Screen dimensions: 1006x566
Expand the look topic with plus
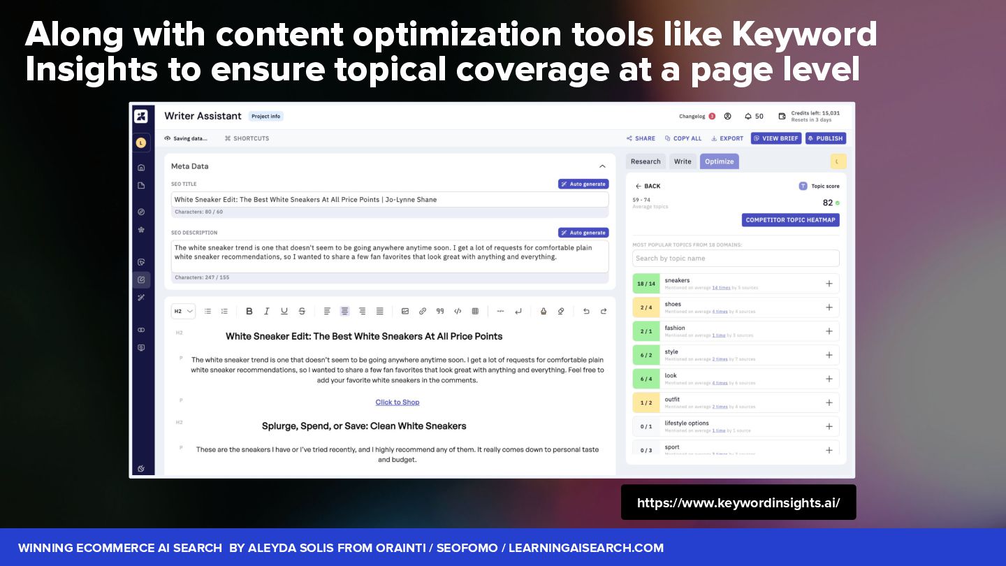(x=829, y=379)
